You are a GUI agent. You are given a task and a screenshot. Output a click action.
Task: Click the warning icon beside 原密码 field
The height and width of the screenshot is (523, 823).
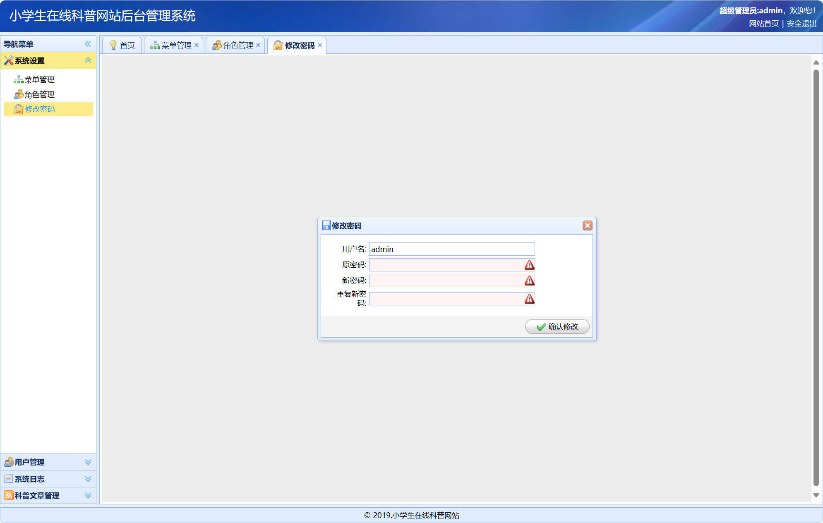[529, 265]
